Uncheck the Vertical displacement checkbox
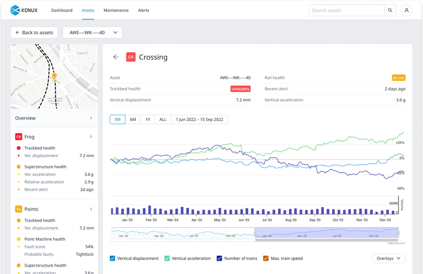Image resolution: width=423 pixels, height=274 pixels. point(113,258)
